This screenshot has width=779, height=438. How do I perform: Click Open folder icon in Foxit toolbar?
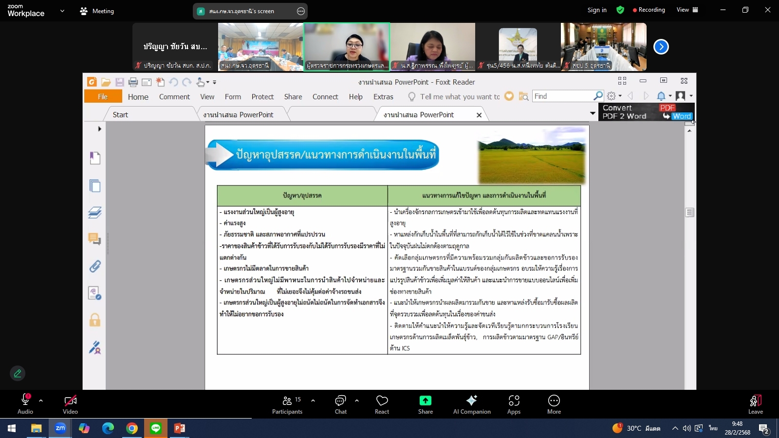click(106, 82)
